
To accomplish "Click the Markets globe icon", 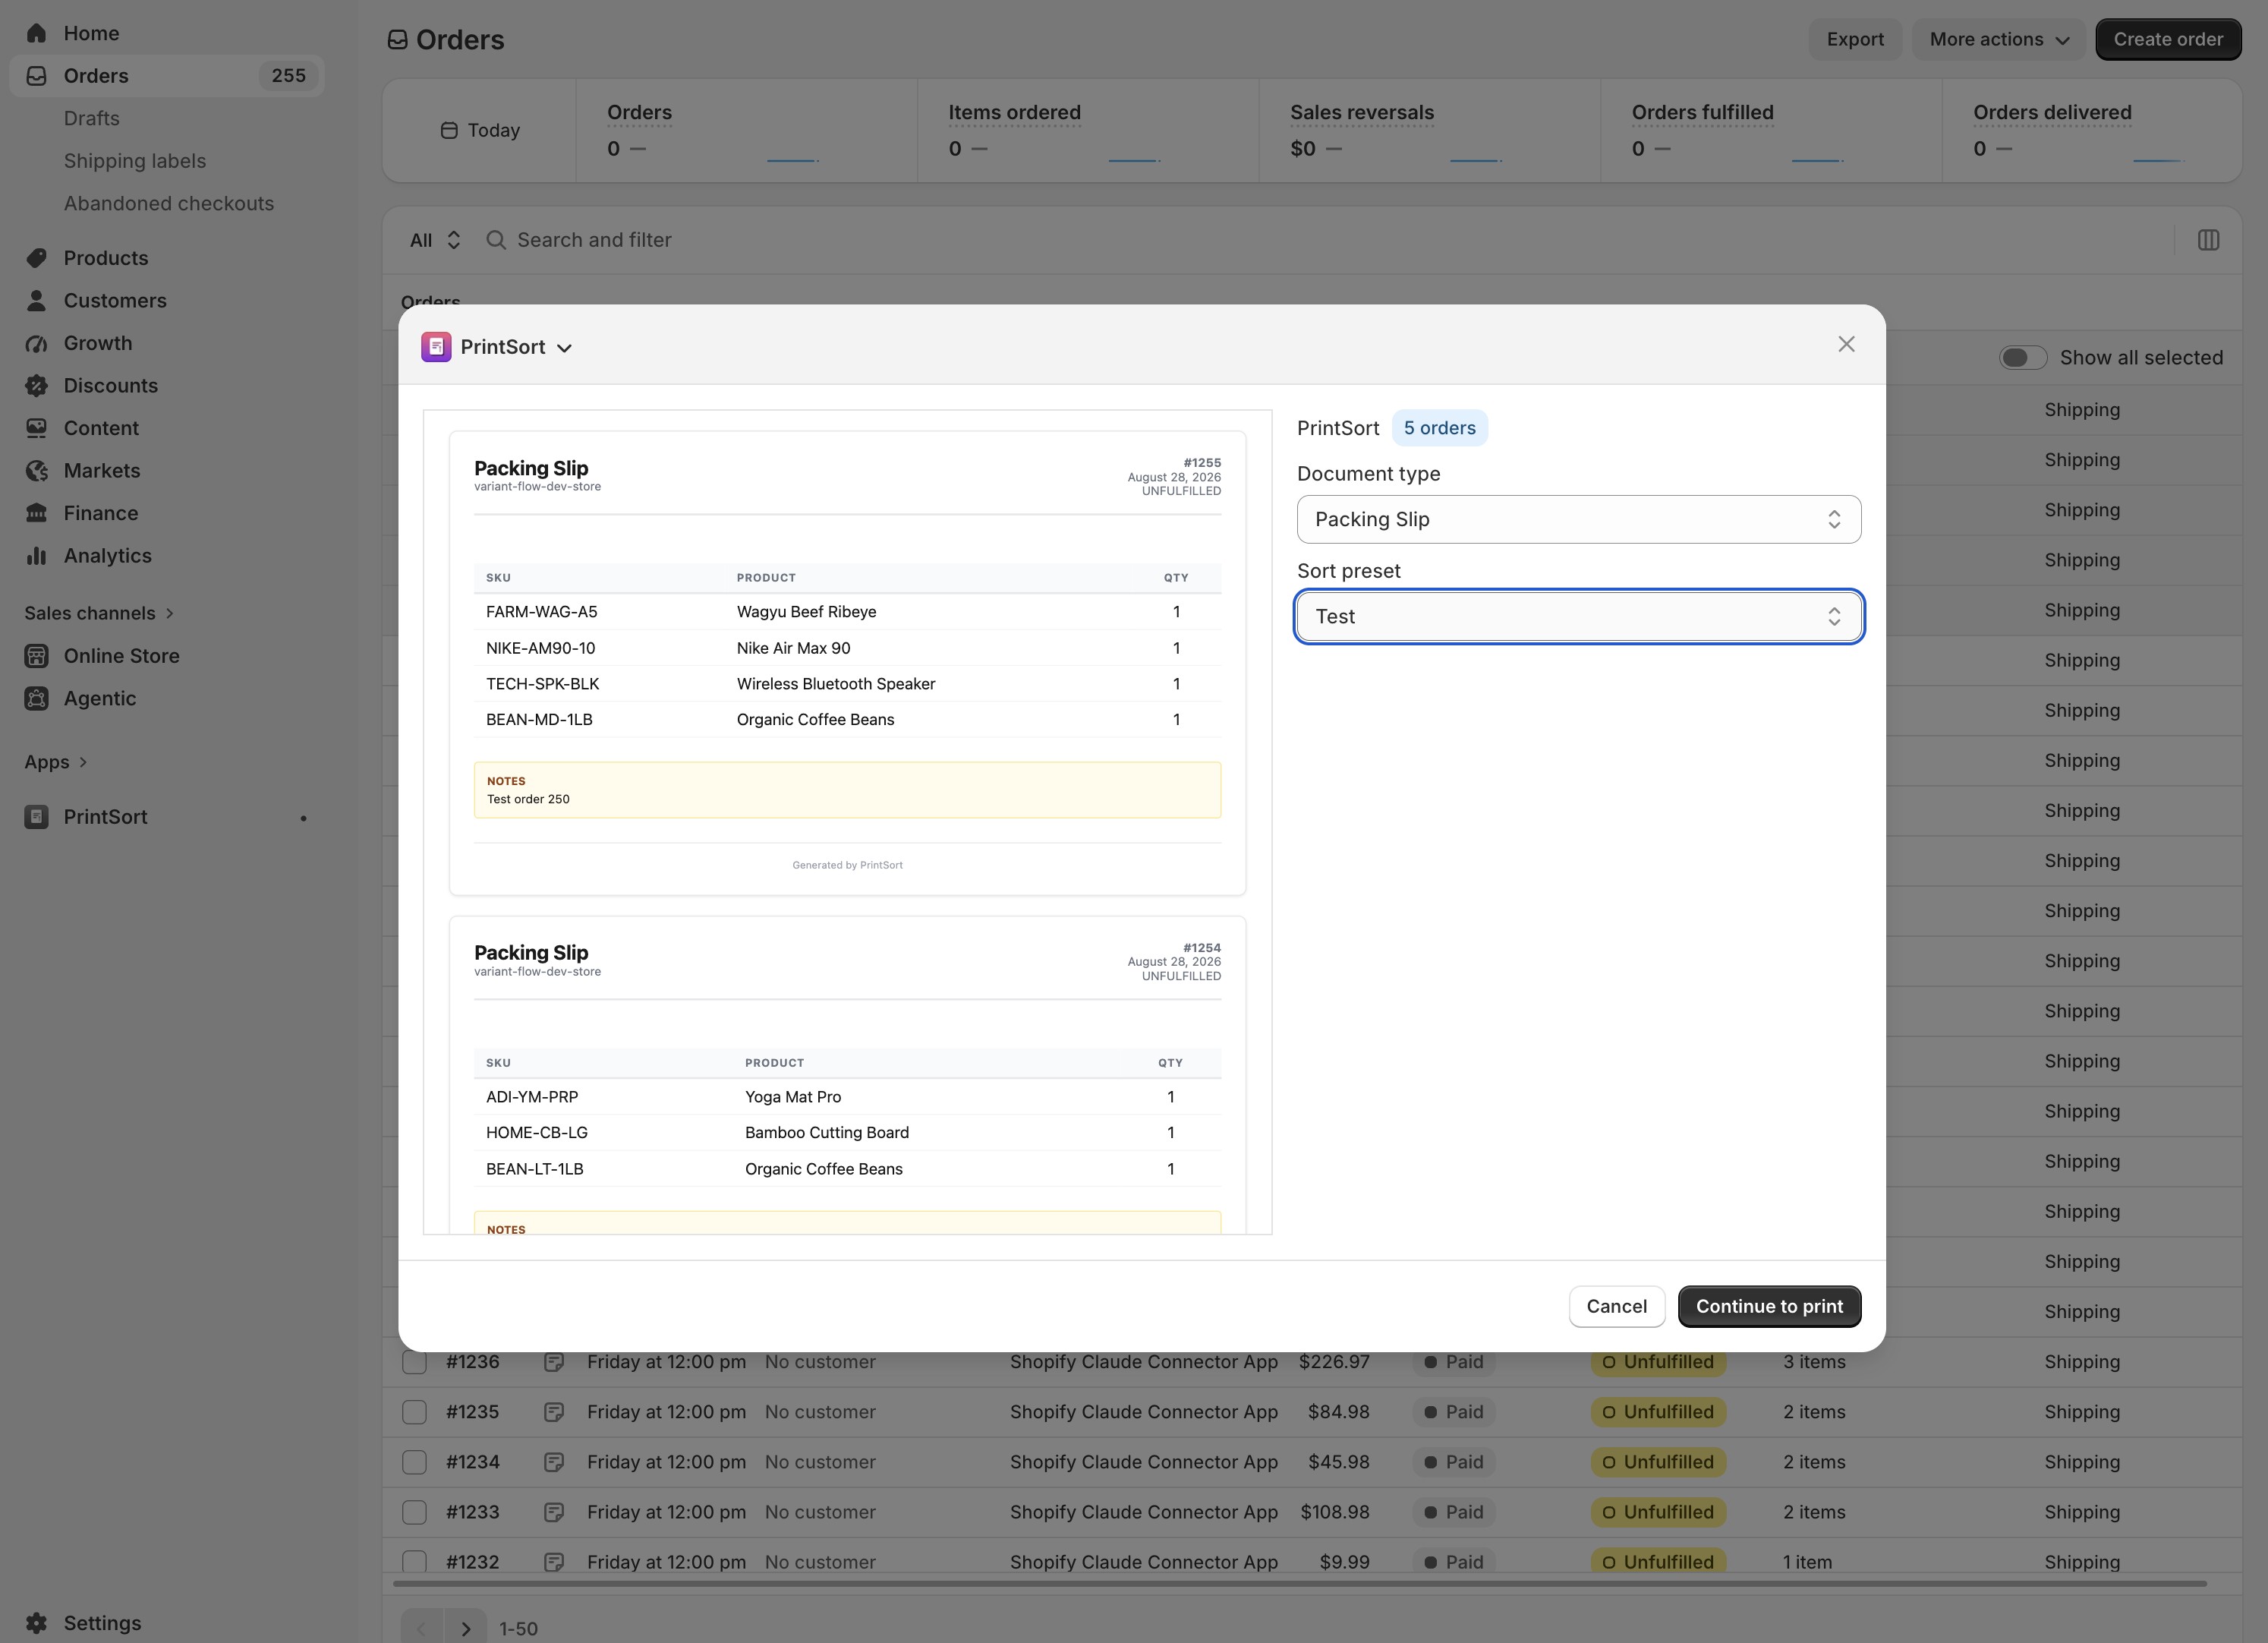I will (x=36, y=470).
